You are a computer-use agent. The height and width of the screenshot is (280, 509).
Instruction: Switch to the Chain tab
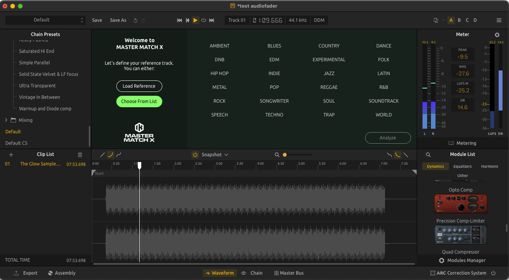[x=252, y=273]
